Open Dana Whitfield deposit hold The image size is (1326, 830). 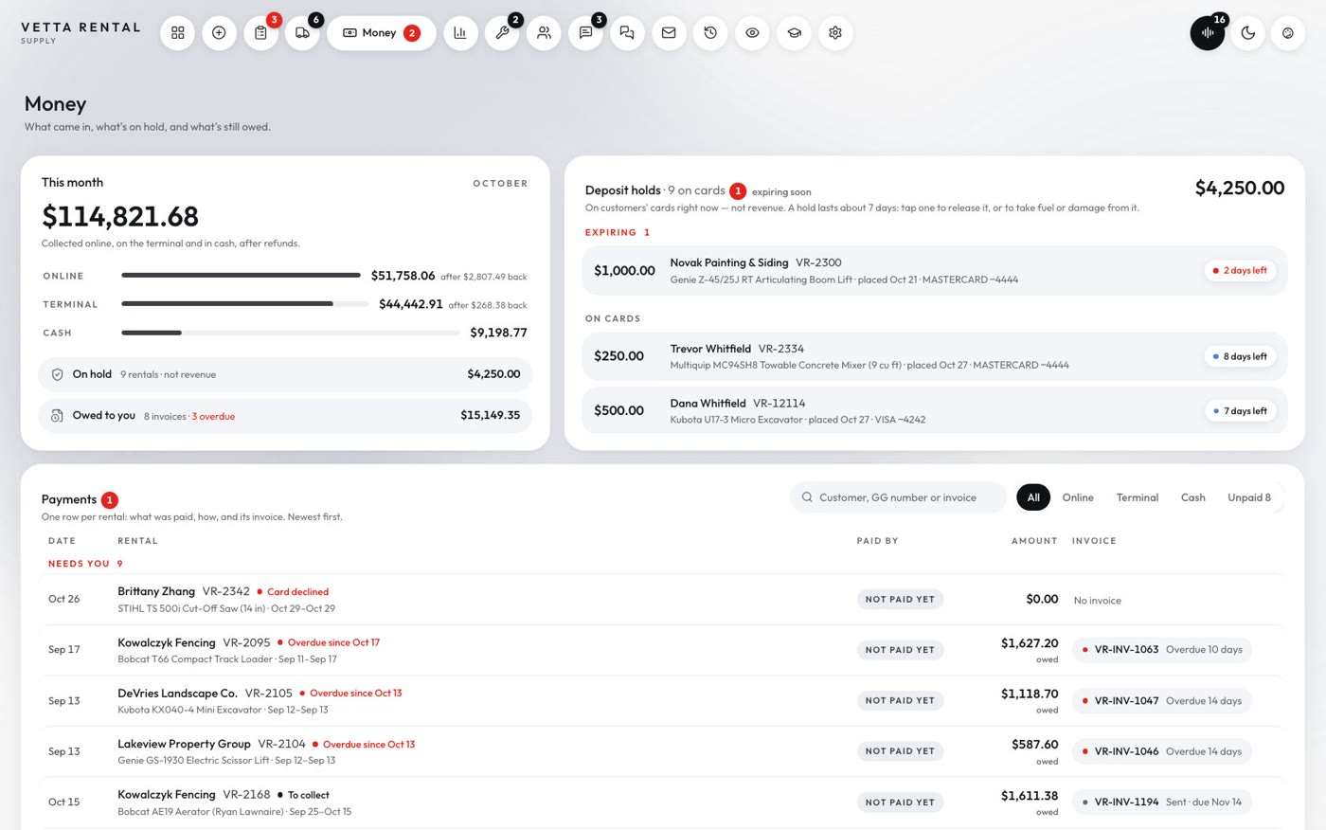click(934, 410)
